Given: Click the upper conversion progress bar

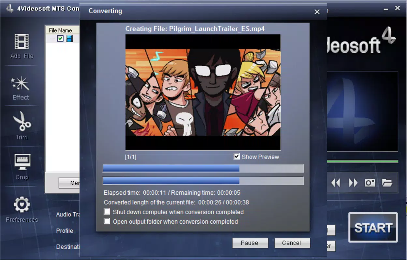Looking at the screenshot, I should (203, 168).
